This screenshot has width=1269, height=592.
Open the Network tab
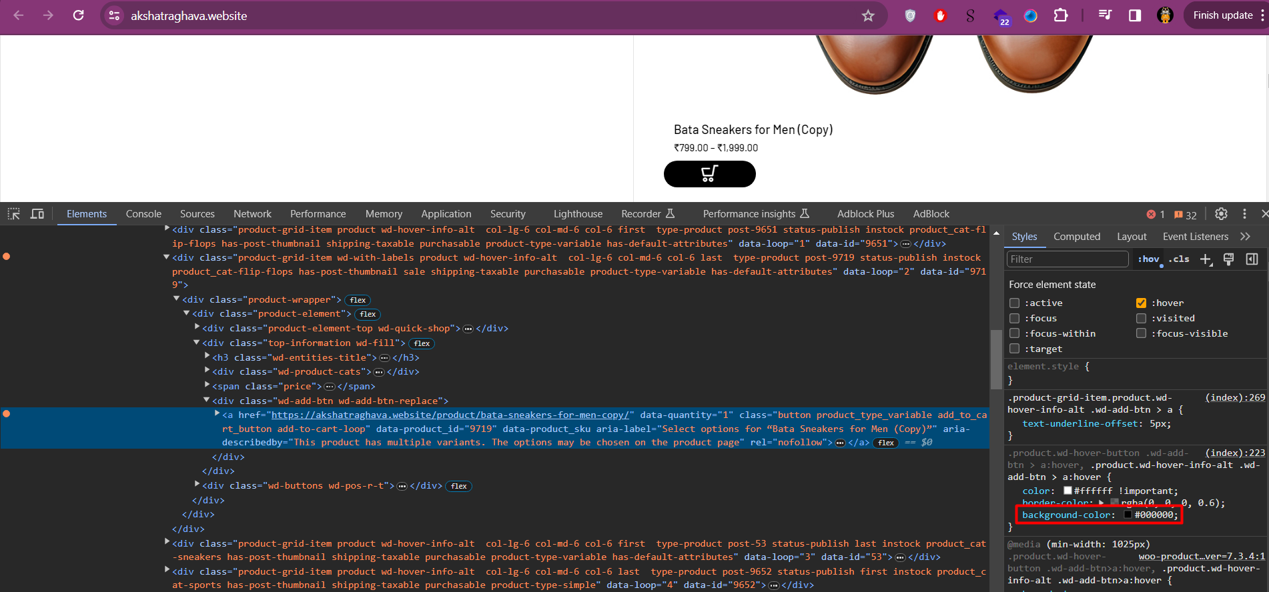pos(252,214)
